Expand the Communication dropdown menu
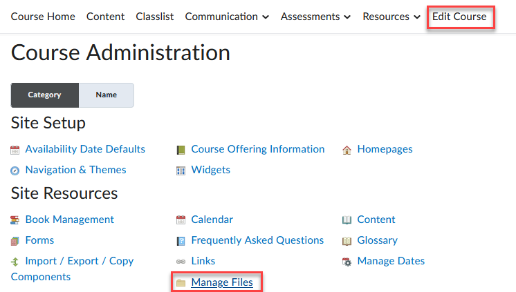Viewport: 516px width, 292px height. [227, 17]
